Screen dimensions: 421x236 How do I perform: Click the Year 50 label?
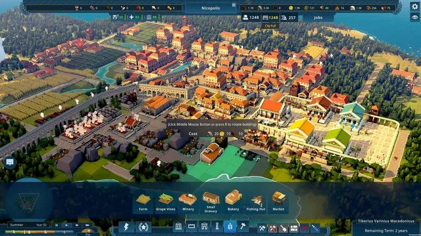[x=41, y=225]
